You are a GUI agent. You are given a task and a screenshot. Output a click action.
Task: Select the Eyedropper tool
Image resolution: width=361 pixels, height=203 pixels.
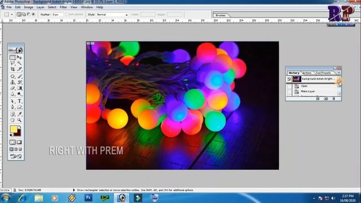click(x=20, y=114)
